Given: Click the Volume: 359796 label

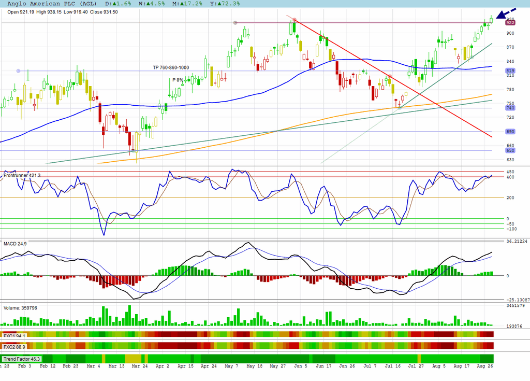Looking at the screenshot, I should pyautogui.click(x=20, y=308).
